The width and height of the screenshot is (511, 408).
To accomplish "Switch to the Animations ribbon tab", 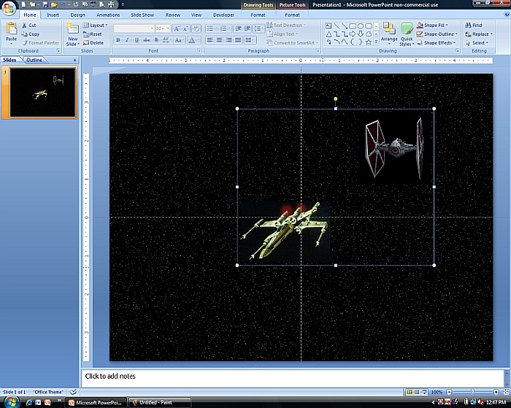I will click(x=108, y=15).
